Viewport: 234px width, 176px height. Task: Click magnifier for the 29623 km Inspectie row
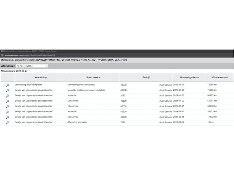[7, 112]
